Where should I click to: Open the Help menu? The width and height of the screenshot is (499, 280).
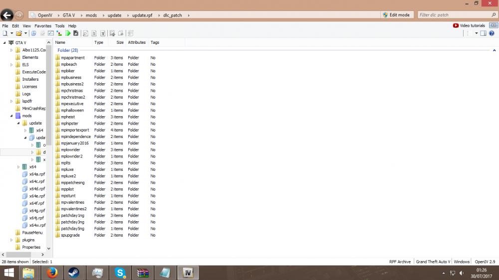pyautogui.click(x=72, y=26)
